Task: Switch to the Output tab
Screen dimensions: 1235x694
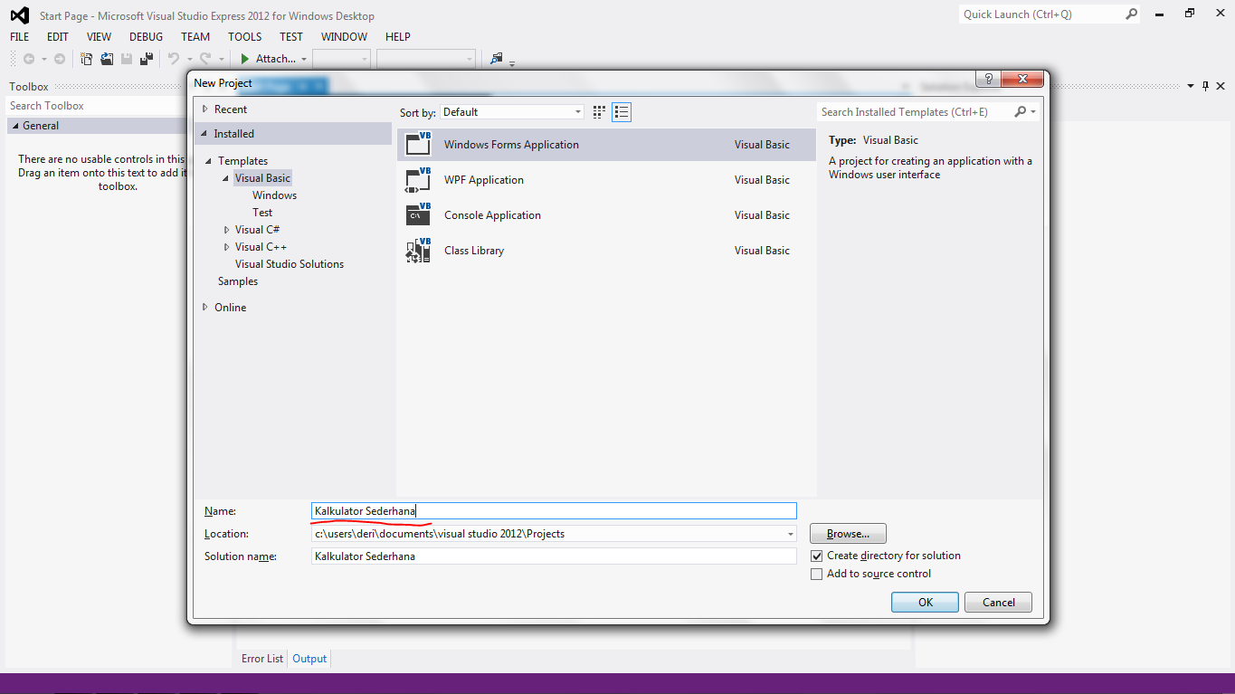Action: [x=309, y=659]
